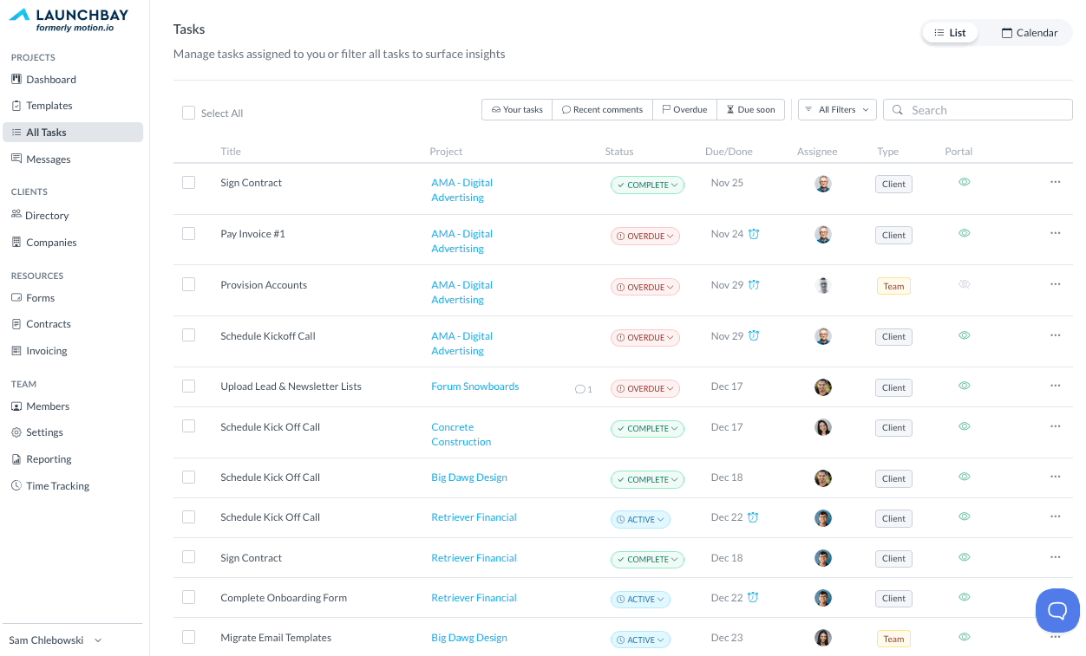This screenshot has width=1086, height=656.
Task: Open three-dot menu for Upload Lead & Newsletter Lists
Action: pyautogui.click(x=1055, y=386)
